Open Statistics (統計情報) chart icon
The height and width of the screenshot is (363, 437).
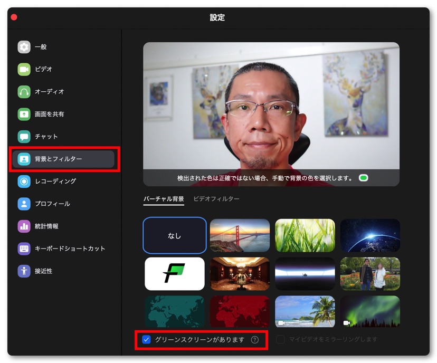[24, 226]
